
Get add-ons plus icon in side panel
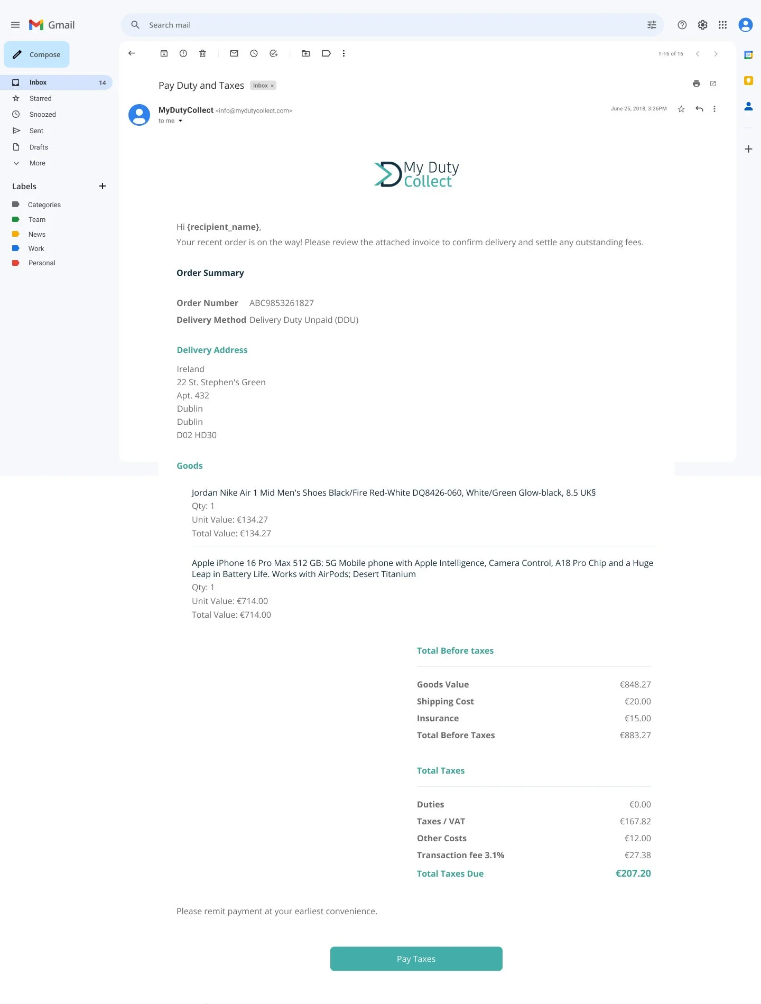tap(748, 149)
